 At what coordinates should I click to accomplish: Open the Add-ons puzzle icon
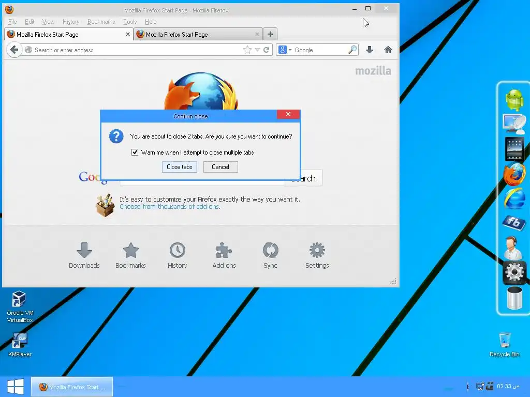tap(224, 255)
